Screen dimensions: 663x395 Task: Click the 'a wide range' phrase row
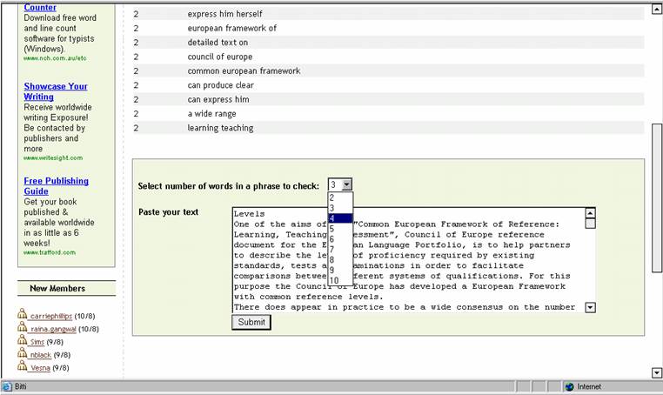388,113
